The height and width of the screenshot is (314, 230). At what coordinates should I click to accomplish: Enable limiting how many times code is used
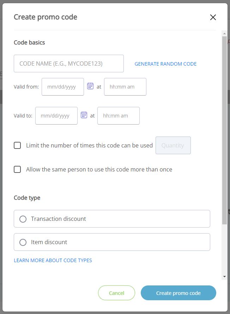click(17, 145)
